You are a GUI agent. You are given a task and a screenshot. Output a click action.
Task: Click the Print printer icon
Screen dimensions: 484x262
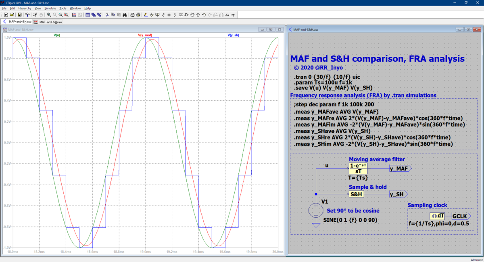tap(138, 15)
